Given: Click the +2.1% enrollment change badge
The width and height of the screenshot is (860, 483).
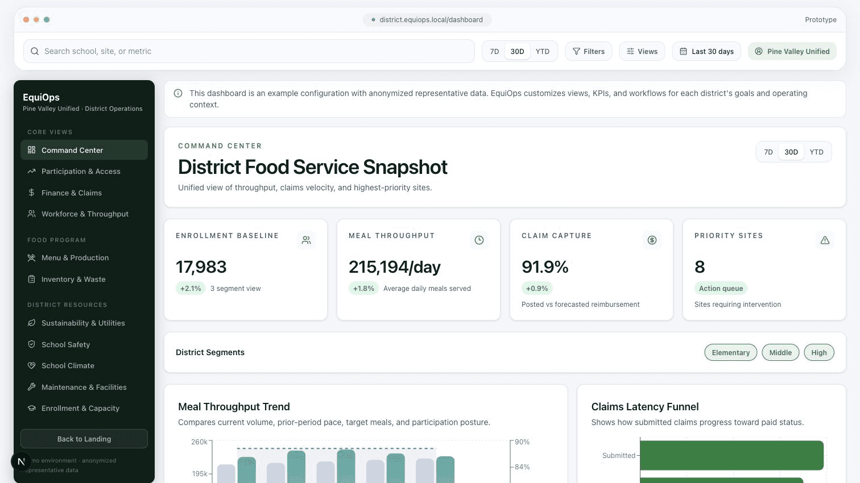Looking at the screenshot, I should coord(191,288).
